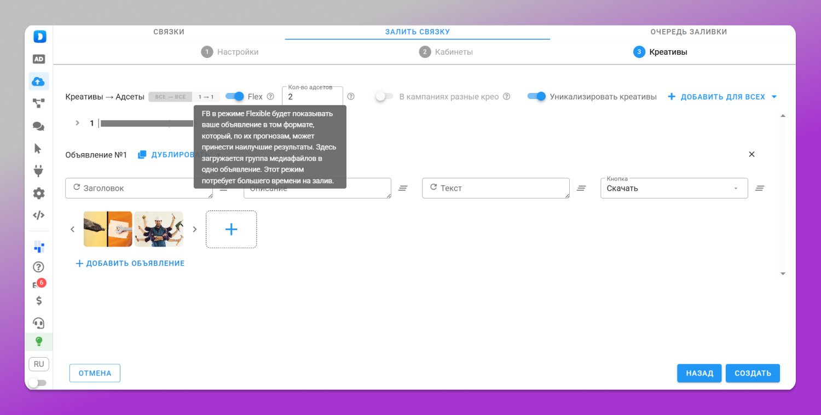Expand row 1 with chevron arrow
821x415 pixels.
pos(78,123)
